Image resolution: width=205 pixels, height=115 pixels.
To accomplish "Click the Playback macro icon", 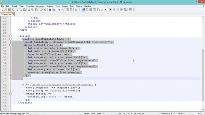I will coord(118,10).
